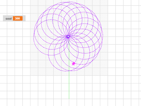Click the bottom end of the green line
141x106 pixels.
[69, 98]
